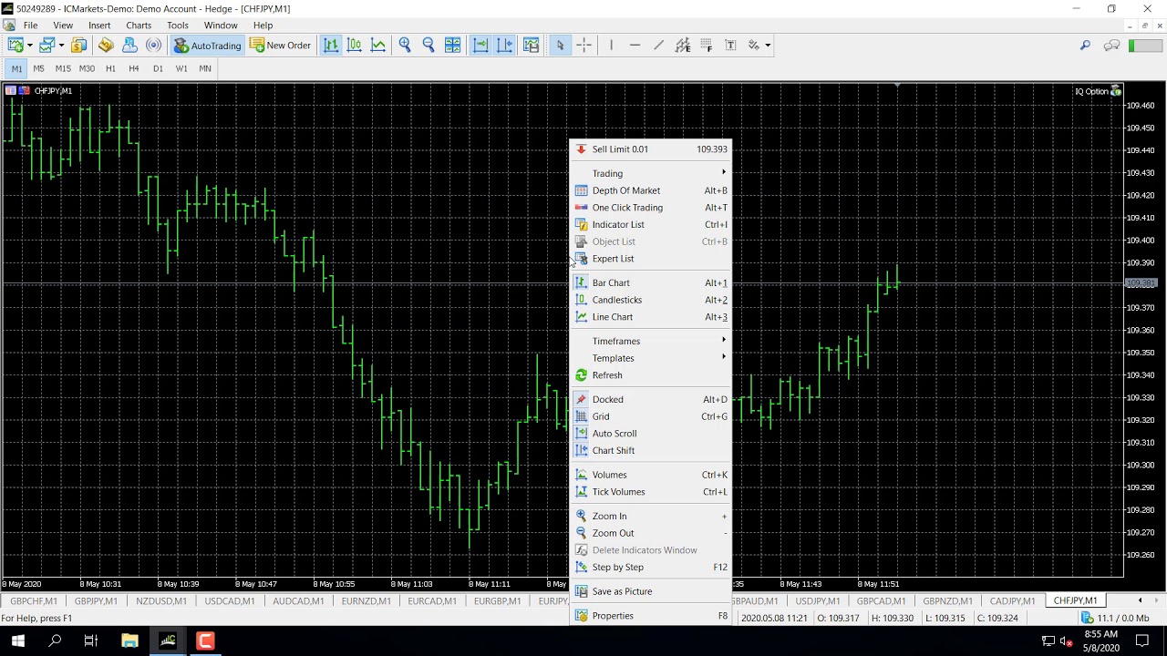Screen dimensions: 1167x656
Task: Toggle Tick Volumes in context menu
Action: [651, 492]
